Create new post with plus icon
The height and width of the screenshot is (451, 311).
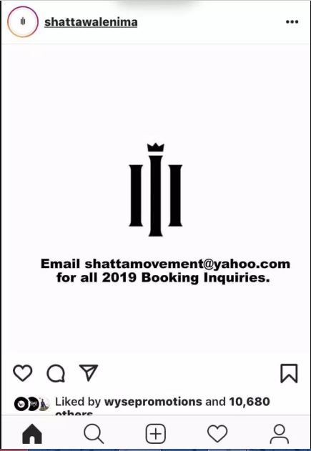(x=156, y=434)
